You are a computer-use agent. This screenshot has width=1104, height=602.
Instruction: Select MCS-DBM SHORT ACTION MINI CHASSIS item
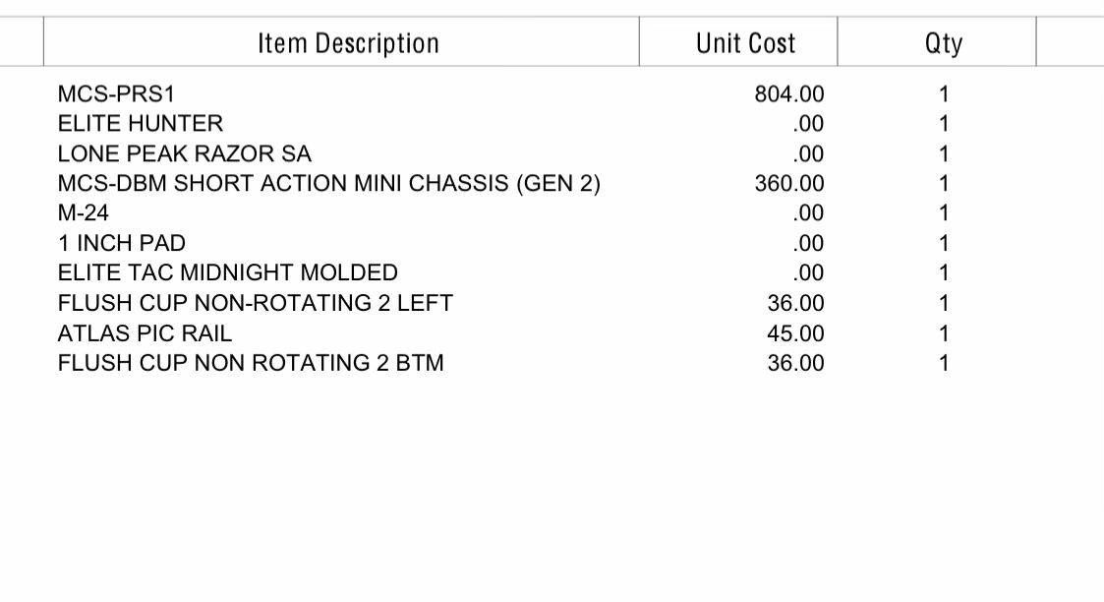click(328, 183)
